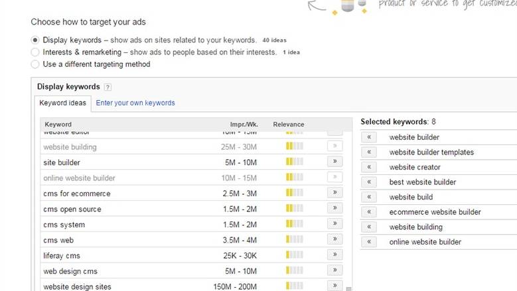Sort by the Relevance column header
The width and height of the screenshot is (517, 291).
tap(288, 125)
